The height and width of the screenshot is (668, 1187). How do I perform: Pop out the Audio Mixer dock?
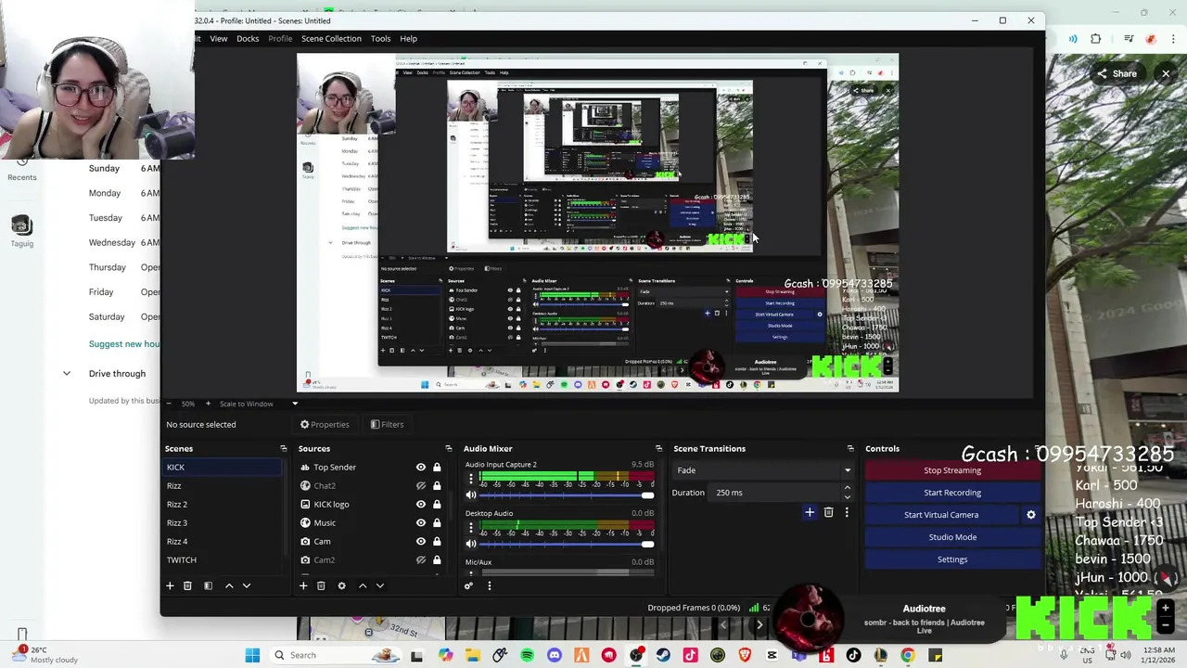pos(658,449)
